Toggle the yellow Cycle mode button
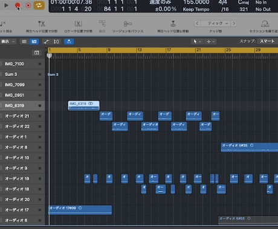This screenshot has height=229, width=278. click(39, 5)
